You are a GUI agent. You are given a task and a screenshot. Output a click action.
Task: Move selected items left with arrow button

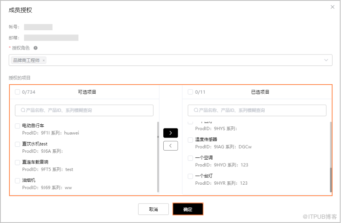click(x=170, y=146)
